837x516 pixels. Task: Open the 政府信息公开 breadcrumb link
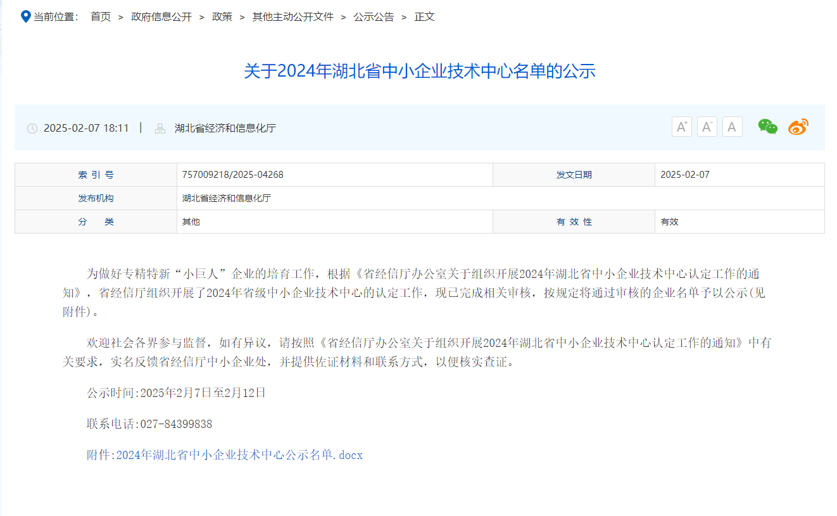160,16
